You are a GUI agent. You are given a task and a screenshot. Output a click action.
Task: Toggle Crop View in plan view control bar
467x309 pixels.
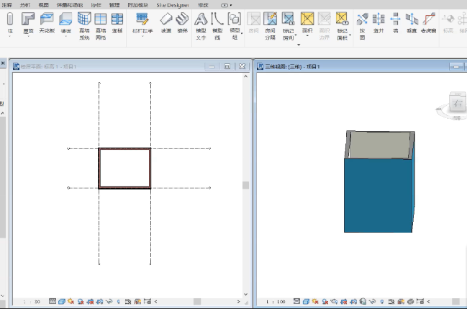coord(90,301)
